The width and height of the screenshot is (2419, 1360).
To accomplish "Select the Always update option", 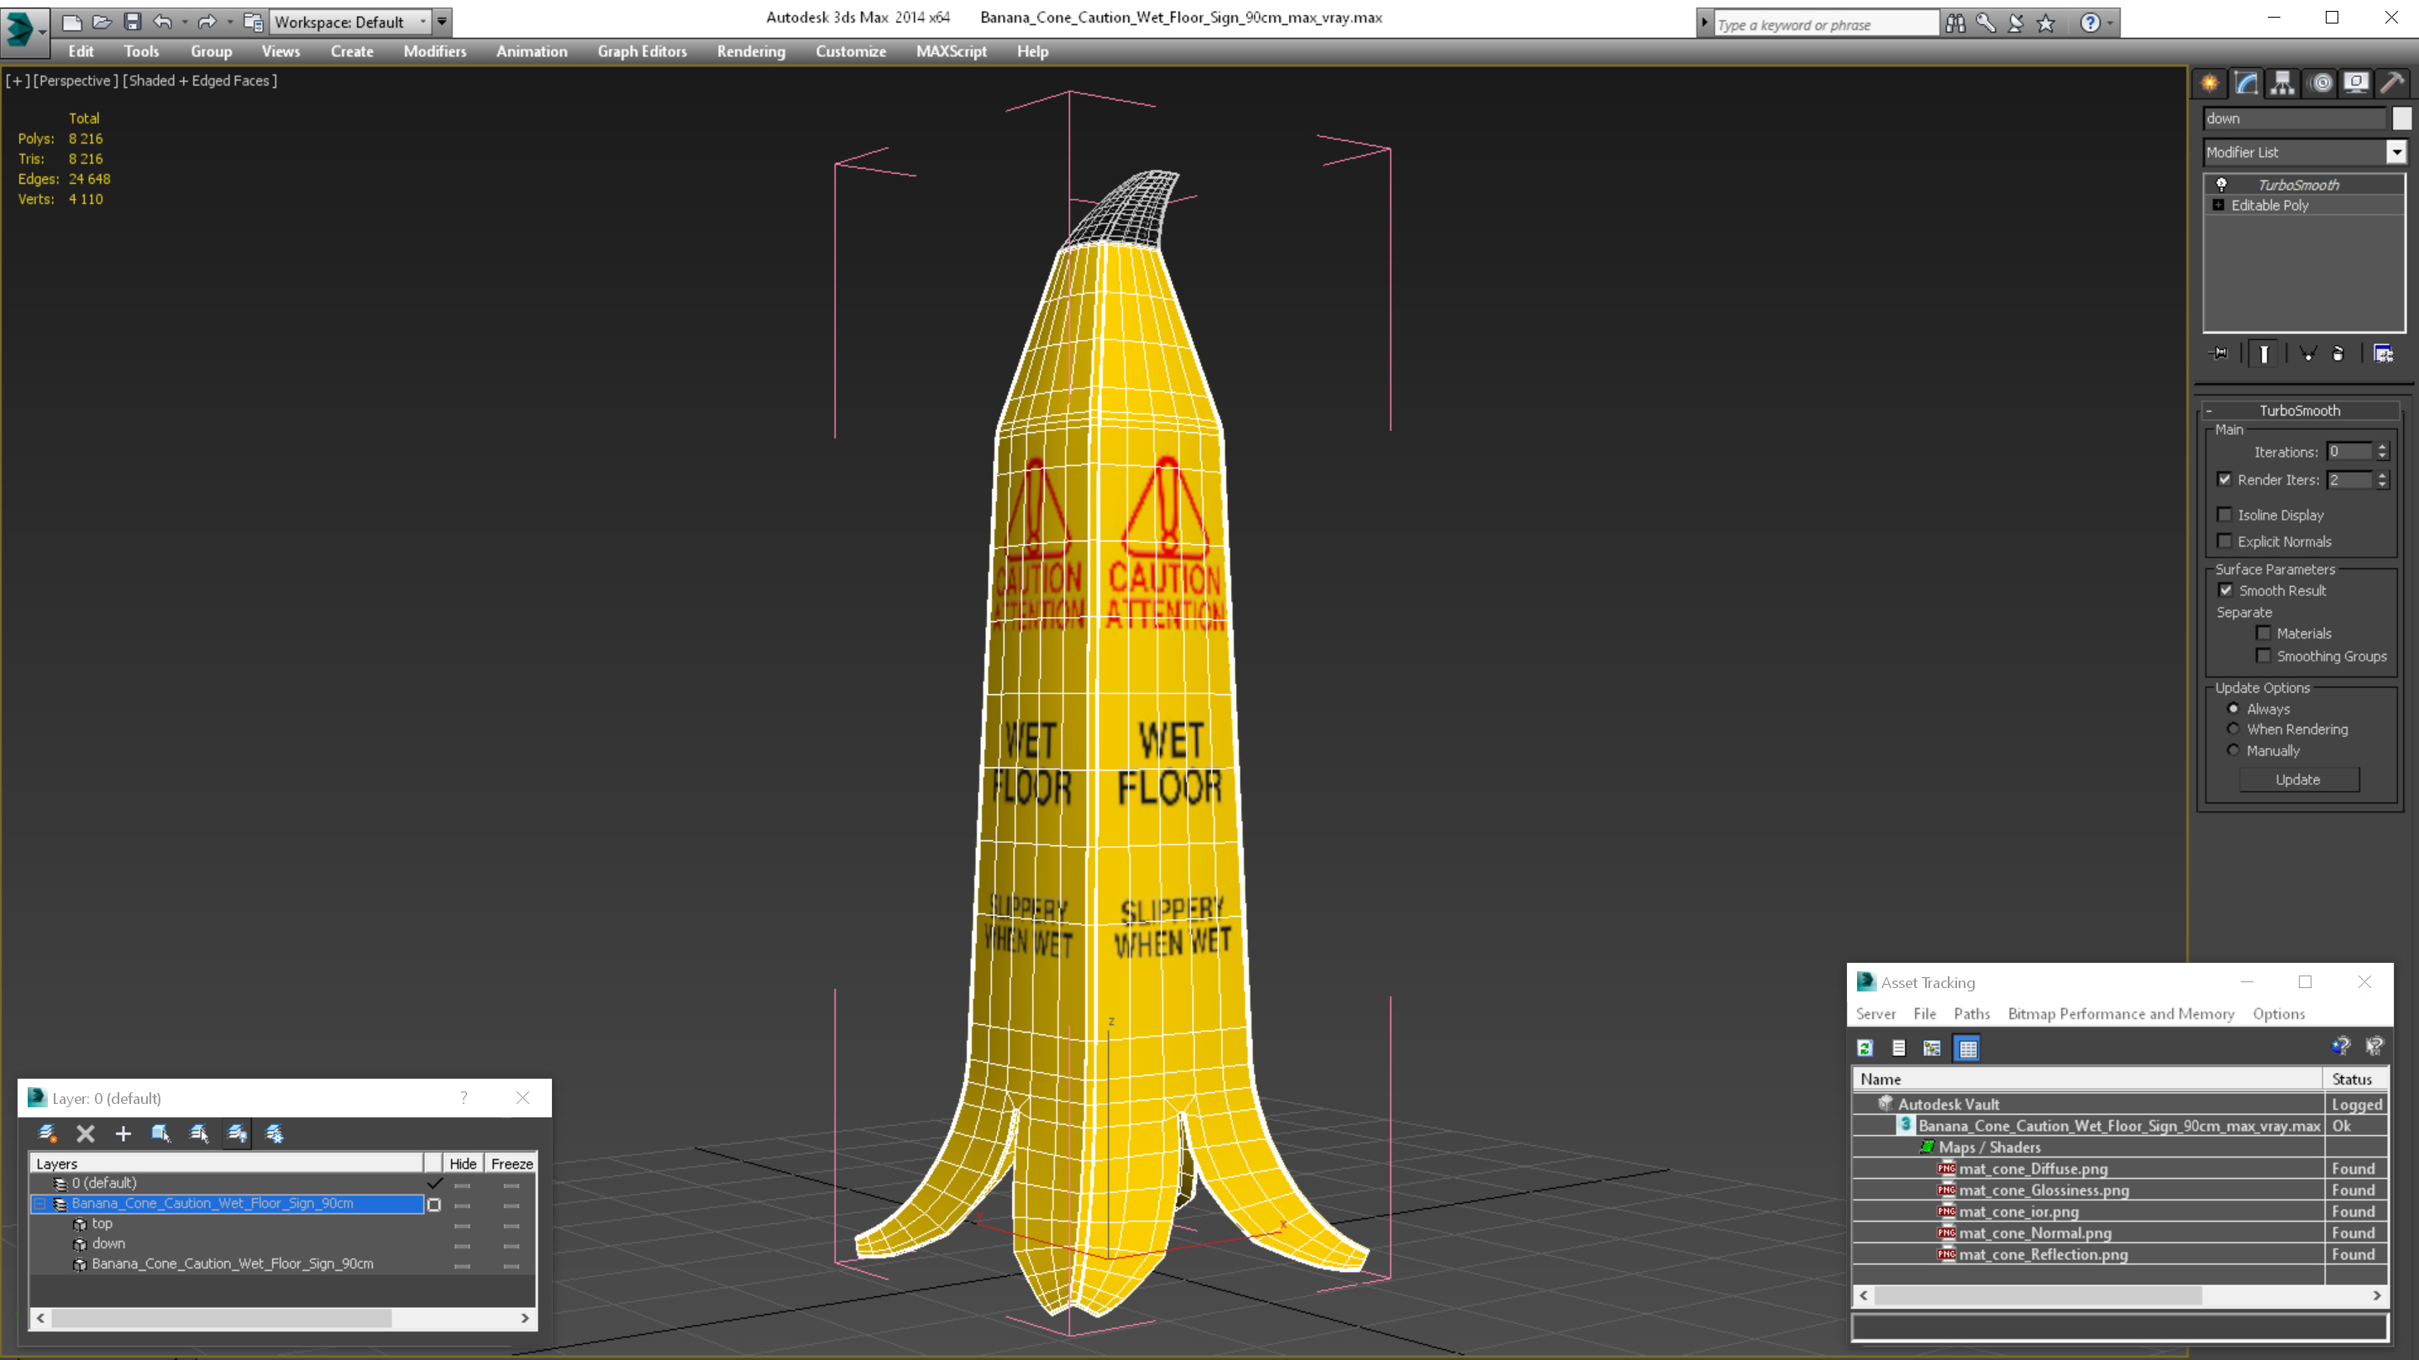I will click(2233, 709).
